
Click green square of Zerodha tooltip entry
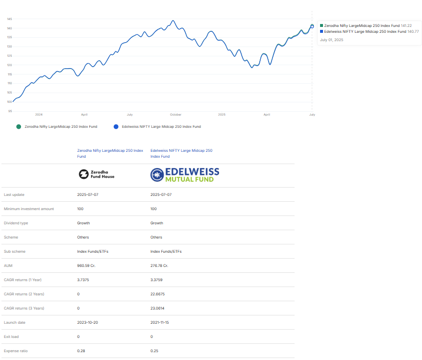pos(322,25)
